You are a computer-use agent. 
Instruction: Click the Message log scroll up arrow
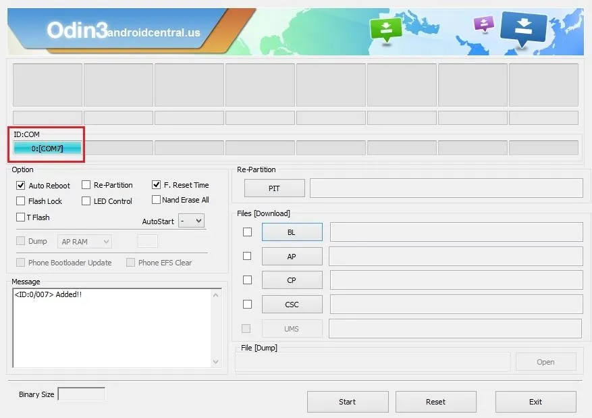point(215,295)
